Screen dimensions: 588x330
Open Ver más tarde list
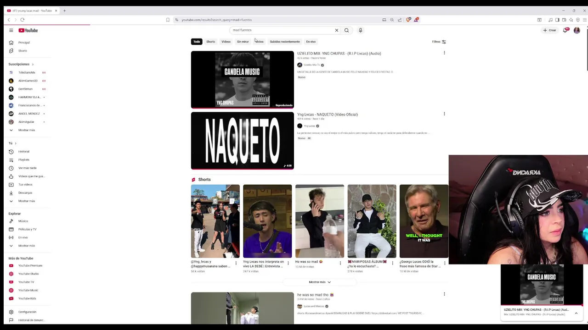tap(27, 168)
